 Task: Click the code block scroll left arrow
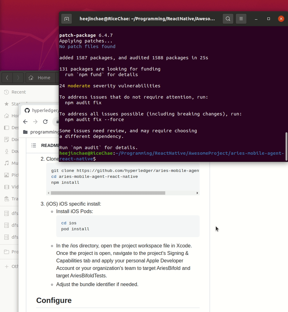48,193
